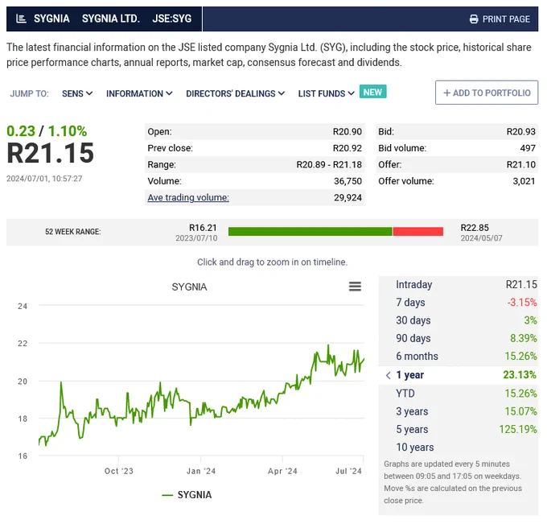This screenshot has height=524, width=547.
Task: Select the YTD period
Action: coord(458,394)
